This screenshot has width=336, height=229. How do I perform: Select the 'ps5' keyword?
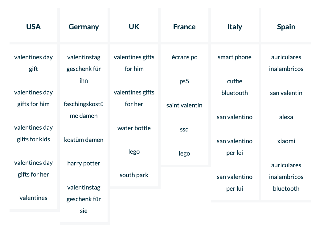coord(184,81)
